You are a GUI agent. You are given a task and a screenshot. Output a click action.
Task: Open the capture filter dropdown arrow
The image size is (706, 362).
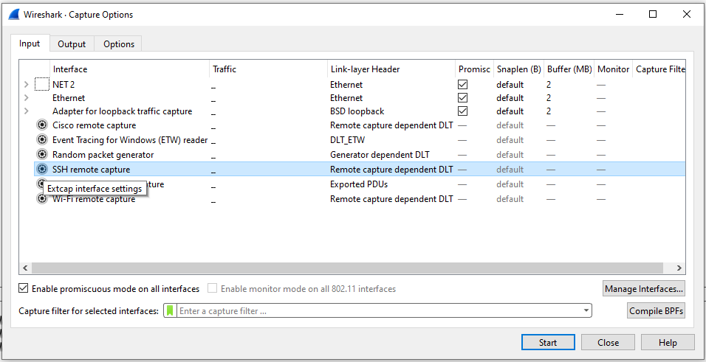586,311
